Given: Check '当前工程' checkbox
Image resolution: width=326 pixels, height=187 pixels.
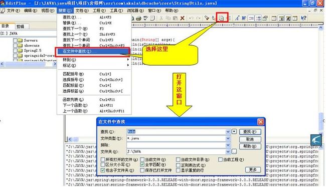Looking at the screenshot, I should [x=220, y=159].
